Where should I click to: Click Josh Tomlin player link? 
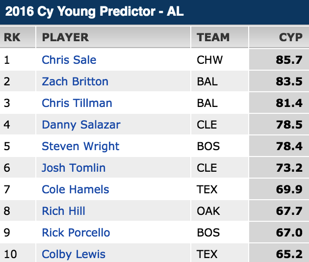(74, 168)
